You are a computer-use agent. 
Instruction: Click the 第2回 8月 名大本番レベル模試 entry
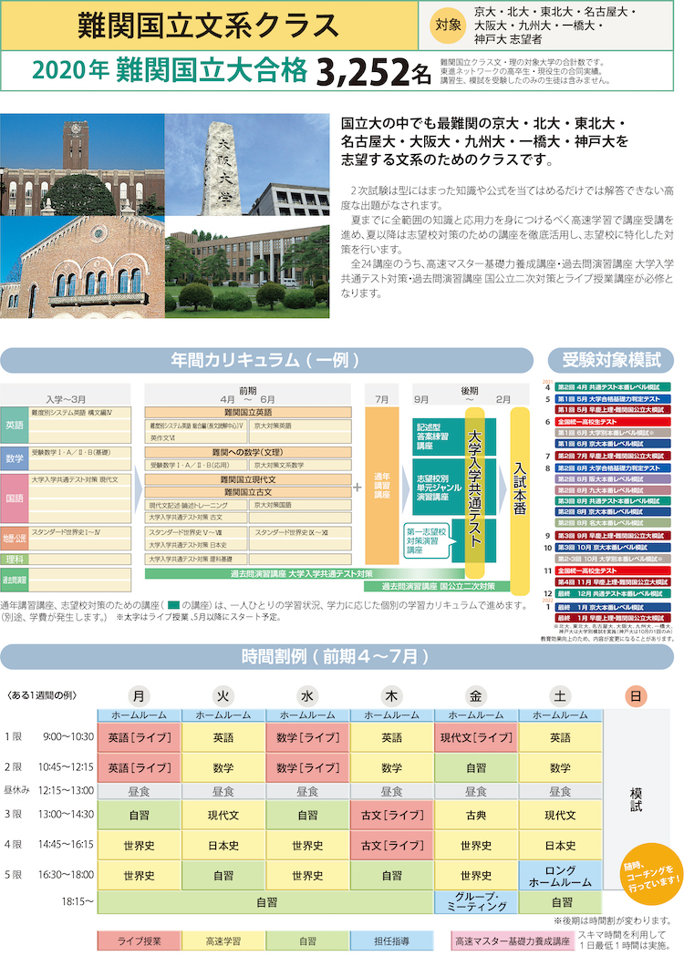(613, 523)
